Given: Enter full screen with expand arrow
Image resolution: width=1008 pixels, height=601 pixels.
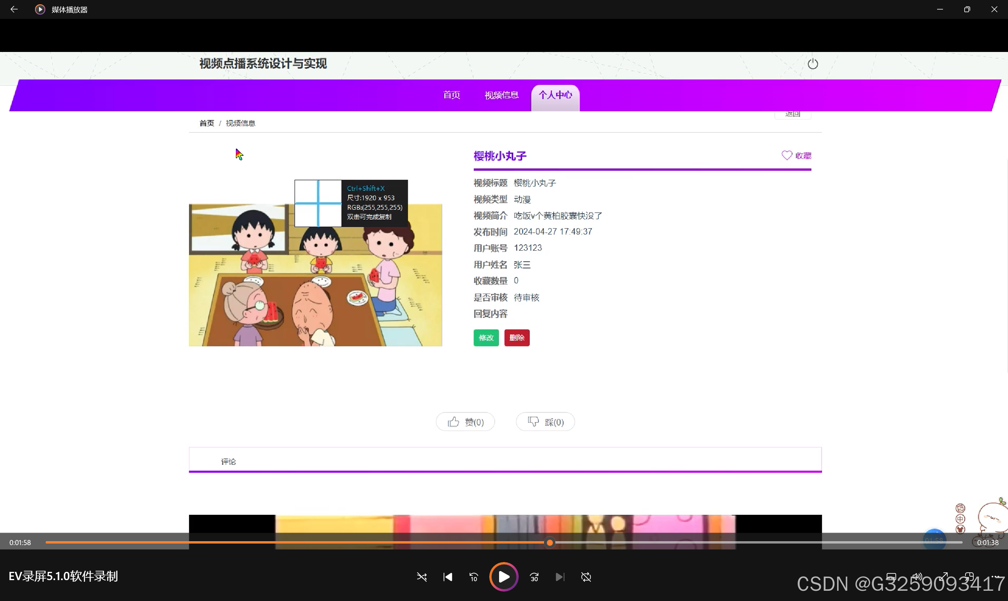Looking at the screenshot, I should point(943,577).
